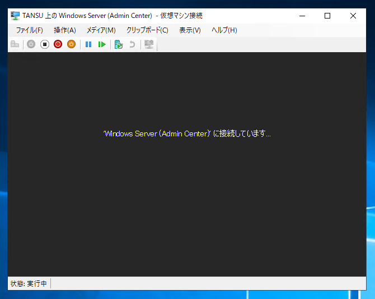
Task: Maximize the virtual machine connection window
Action: click(327, 16)
